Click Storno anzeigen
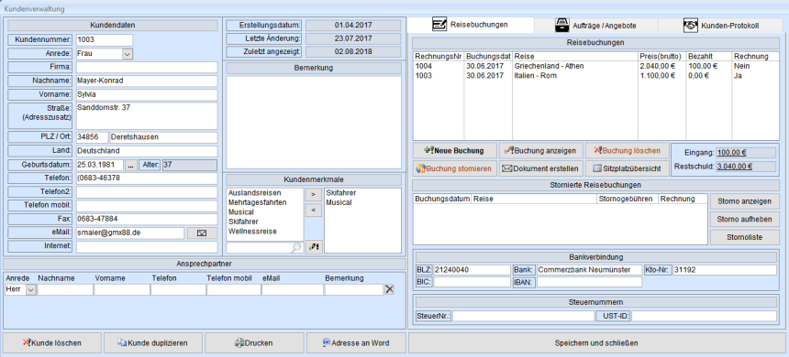The image size is (789, 357). click(x=744, y=201)
